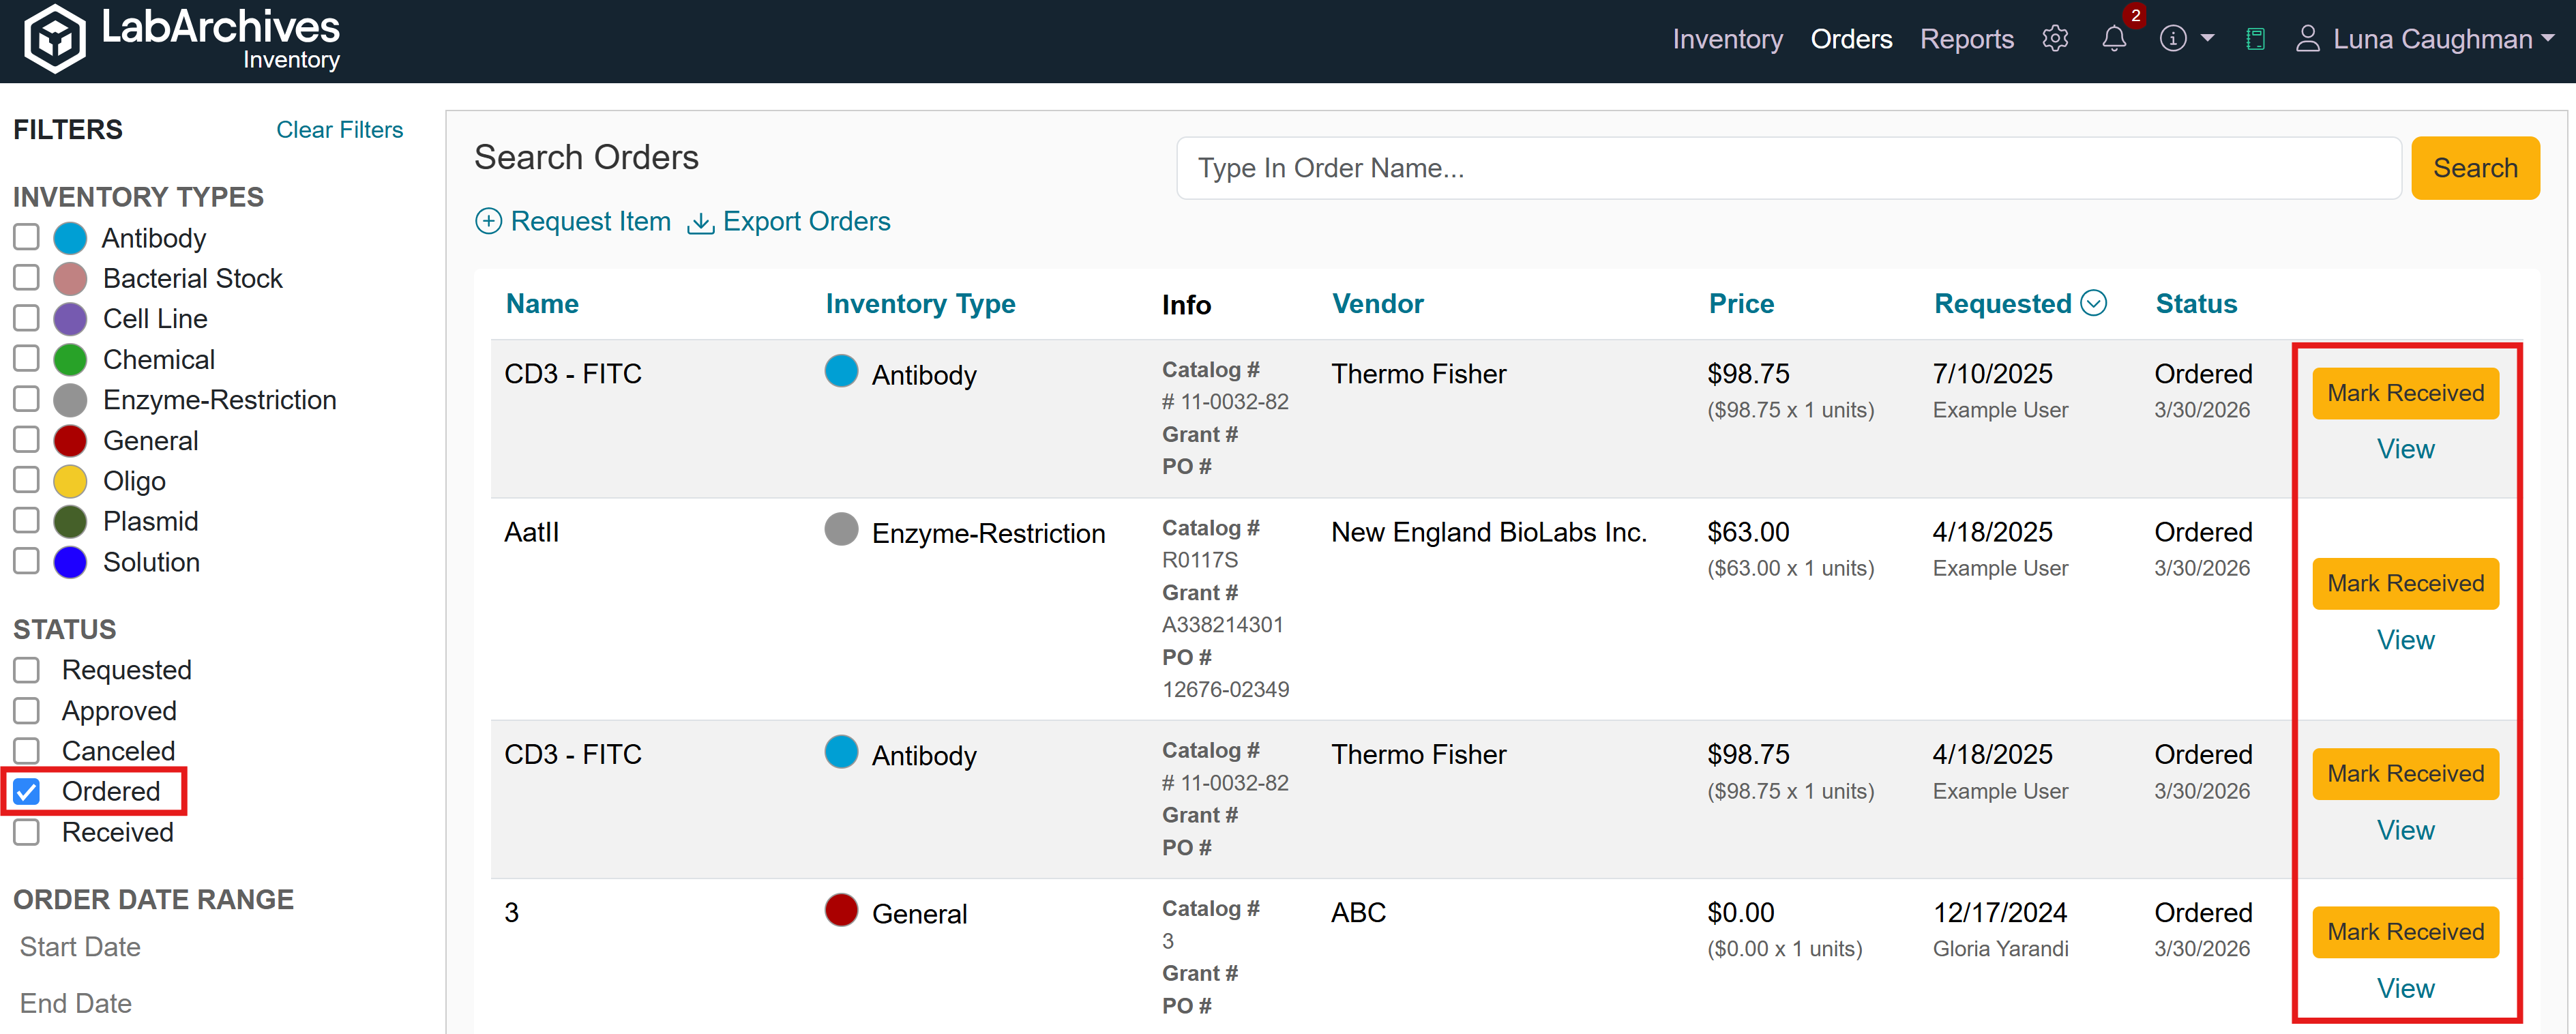Enable the Antibody inventory type checkbox
This screenshot has width=2576, height=1034.
pos(27,238)
